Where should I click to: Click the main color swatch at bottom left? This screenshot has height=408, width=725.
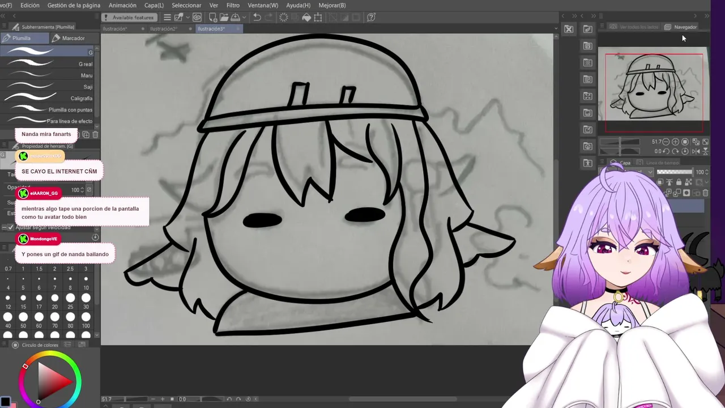(5, 402)
